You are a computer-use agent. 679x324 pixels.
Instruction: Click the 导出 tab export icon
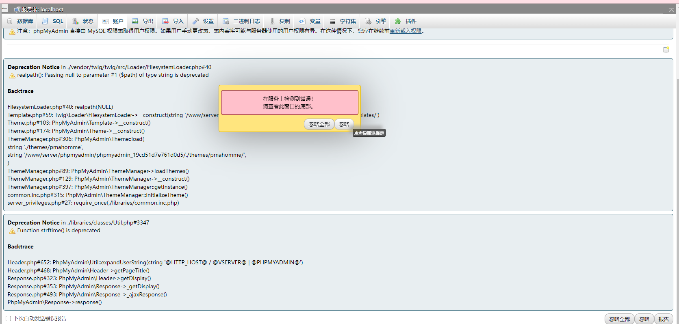click(135, 21)
